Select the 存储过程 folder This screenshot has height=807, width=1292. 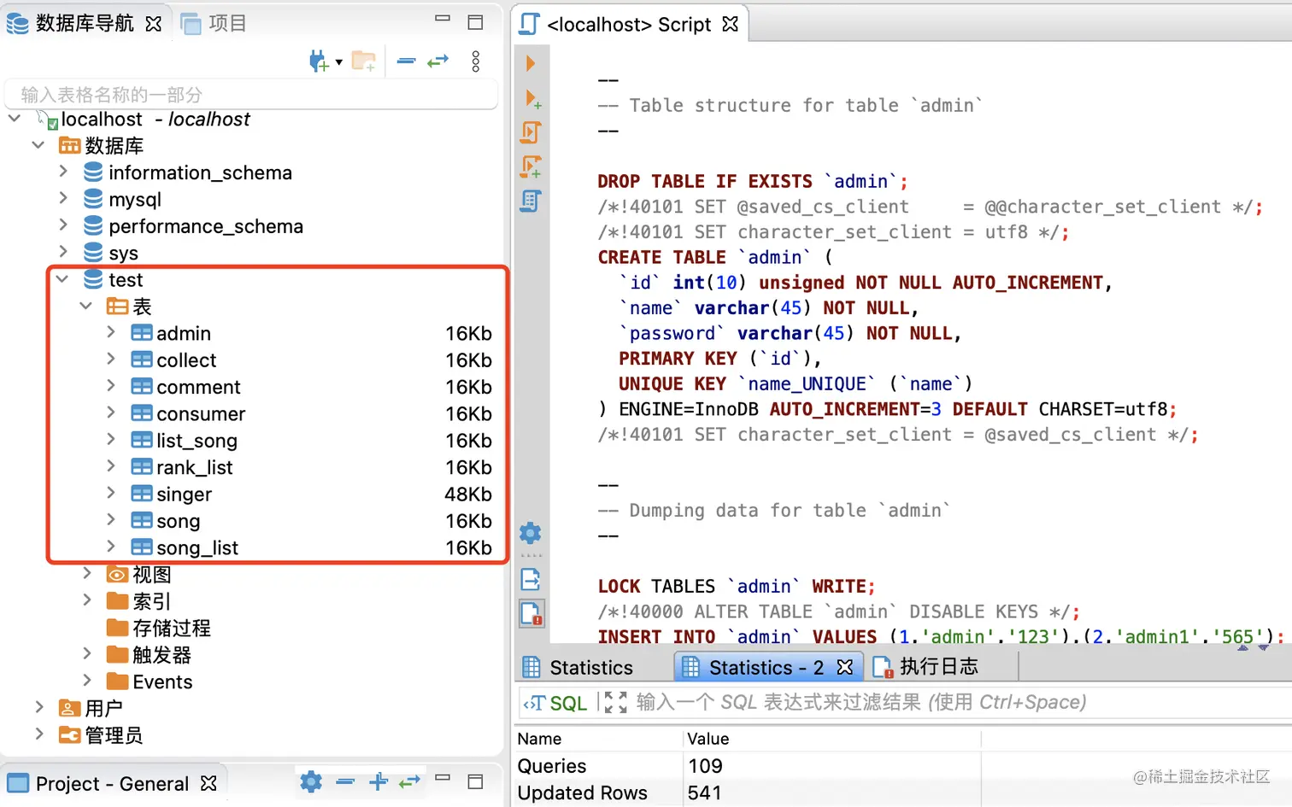pos(171,629)
